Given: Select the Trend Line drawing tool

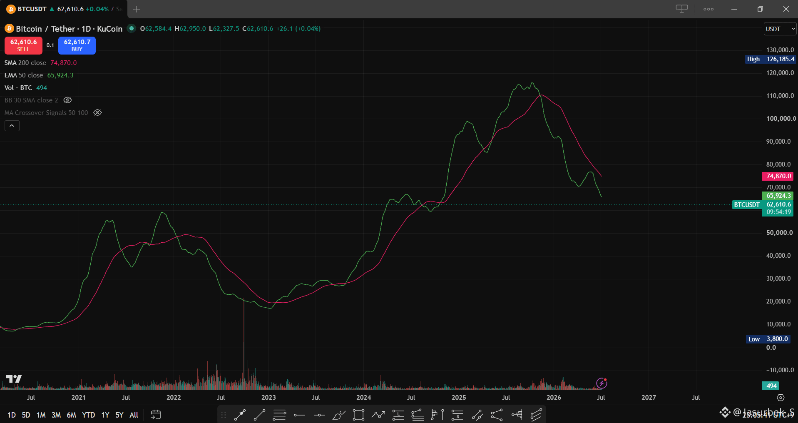Looking at the screenshot, I should tap(260, 415).
